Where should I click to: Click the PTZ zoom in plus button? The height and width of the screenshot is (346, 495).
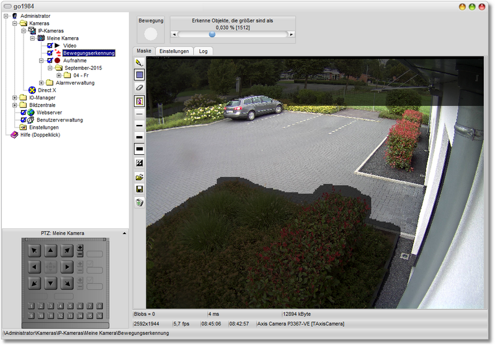pyautogui.click(x=80, y=248)
